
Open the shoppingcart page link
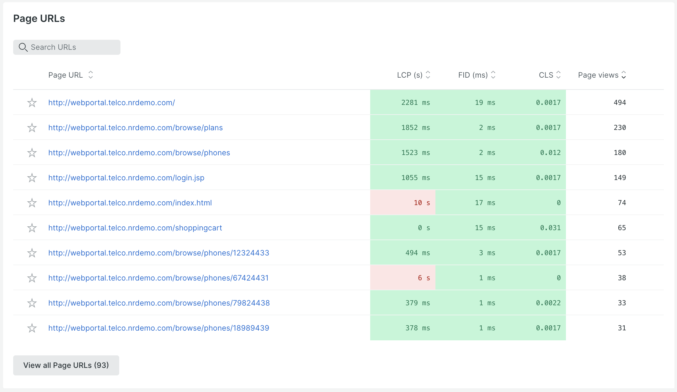point(135,228)
